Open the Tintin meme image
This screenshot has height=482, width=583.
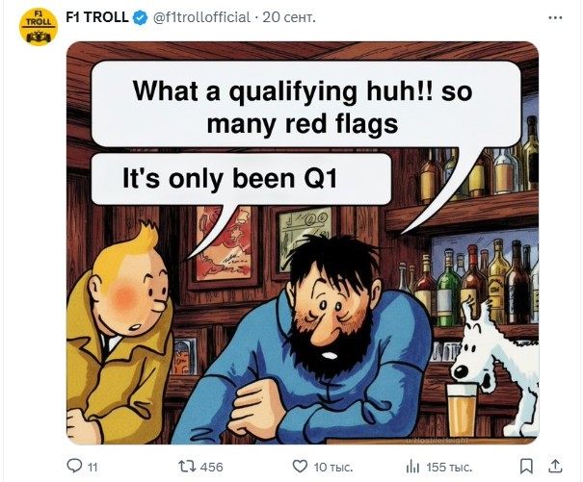[x=303, y=242]
